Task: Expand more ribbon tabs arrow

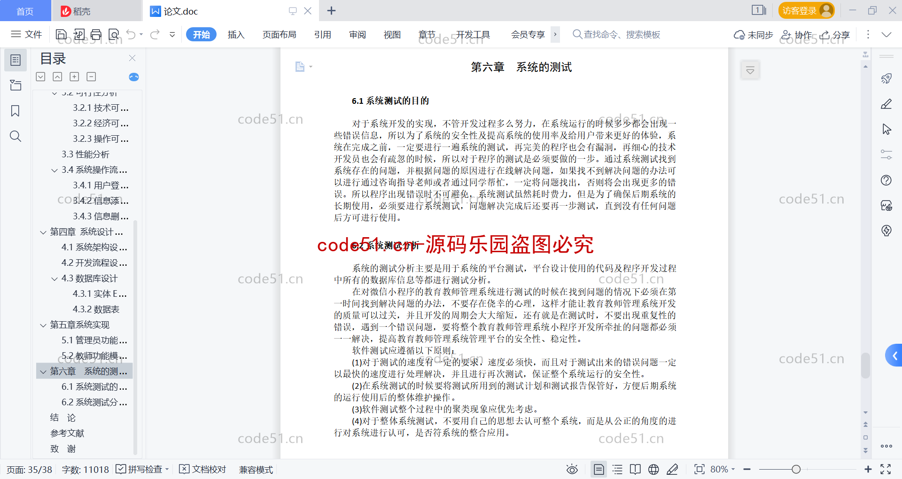Action: pos(555,34)
